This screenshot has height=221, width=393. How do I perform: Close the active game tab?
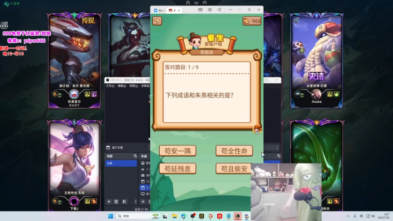[179, 10]
